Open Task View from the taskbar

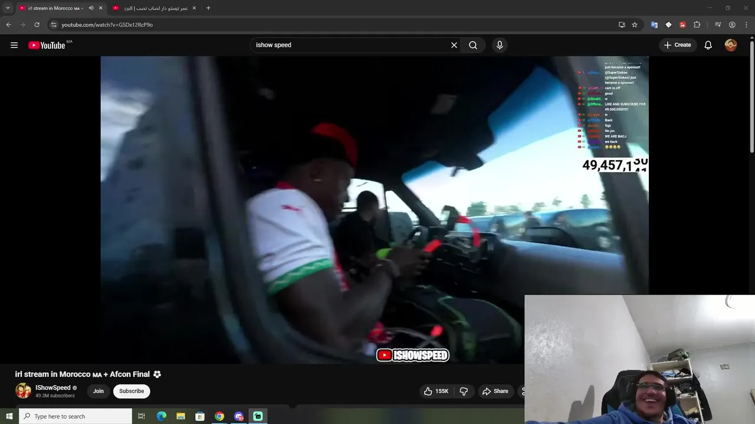142,416
